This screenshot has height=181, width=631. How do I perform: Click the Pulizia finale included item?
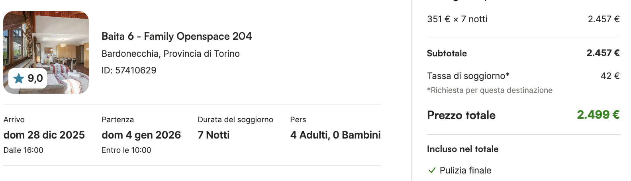point(465,170)
